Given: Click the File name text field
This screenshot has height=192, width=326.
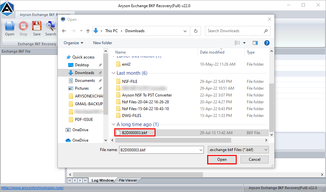Looking at the screenshot, I should click(159, 150).
